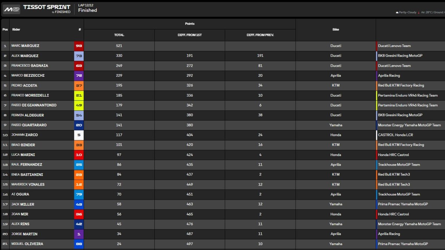Click Jorge Martin's purple number 1 badge

pyautogui.click(x=79, y=234)
